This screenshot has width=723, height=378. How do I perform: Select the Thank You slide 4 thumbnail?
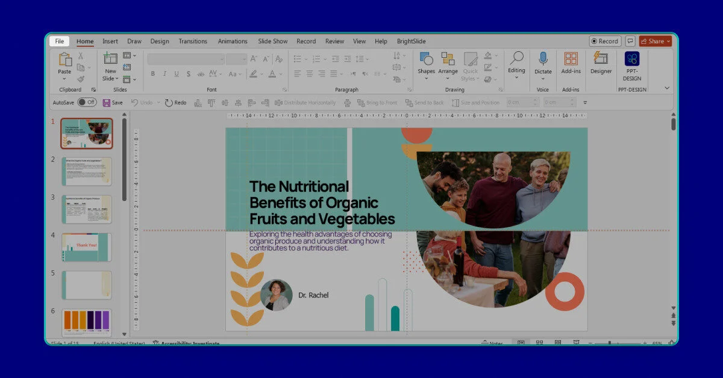click(x=86, y=247)
